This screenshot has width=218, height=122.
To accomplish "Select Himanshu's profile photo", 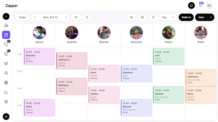I will click(x=136, y=33).
